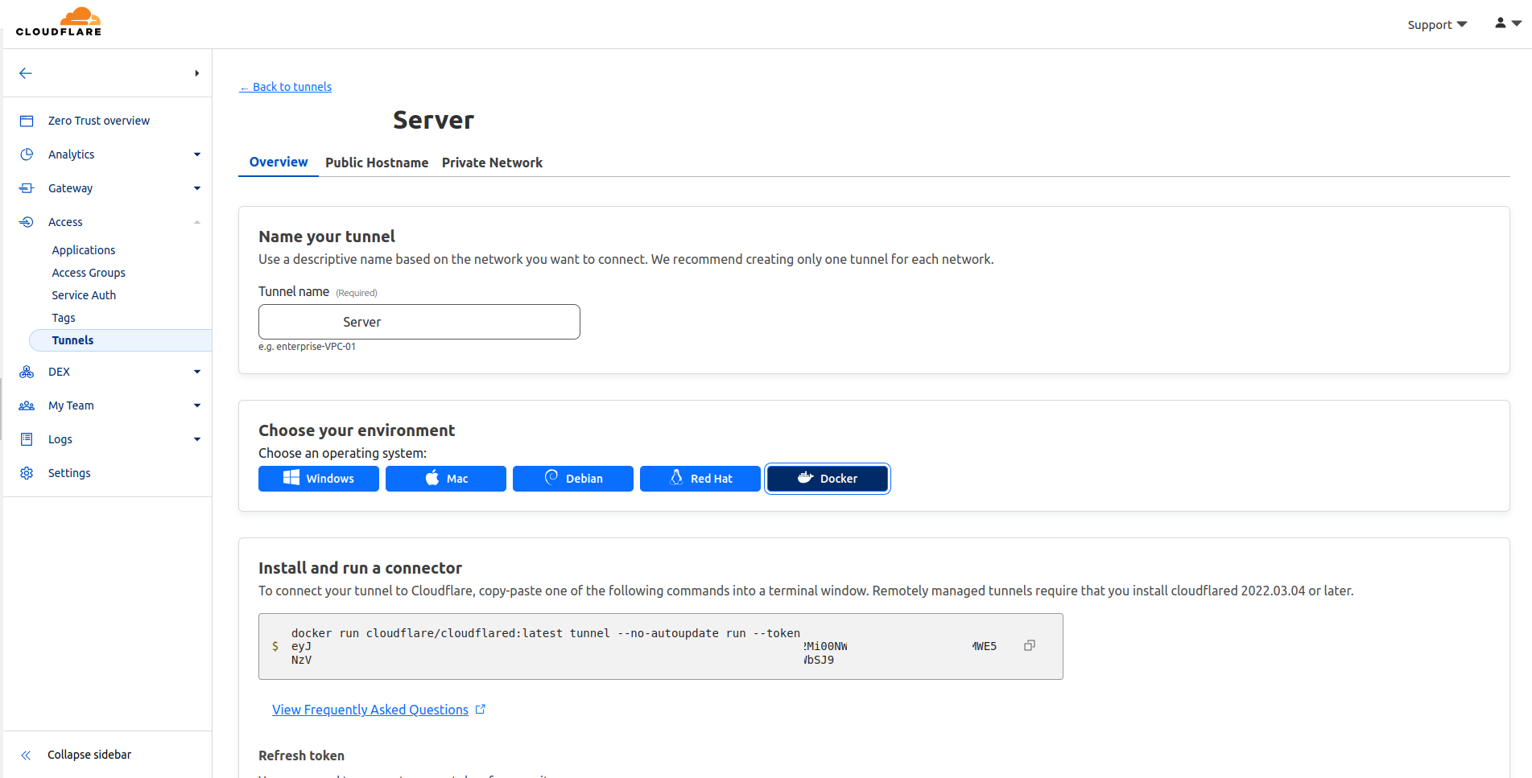This screenshot has width=1532, height=778.
Task: Click the Logs icon
Action: tap(27, 439)
